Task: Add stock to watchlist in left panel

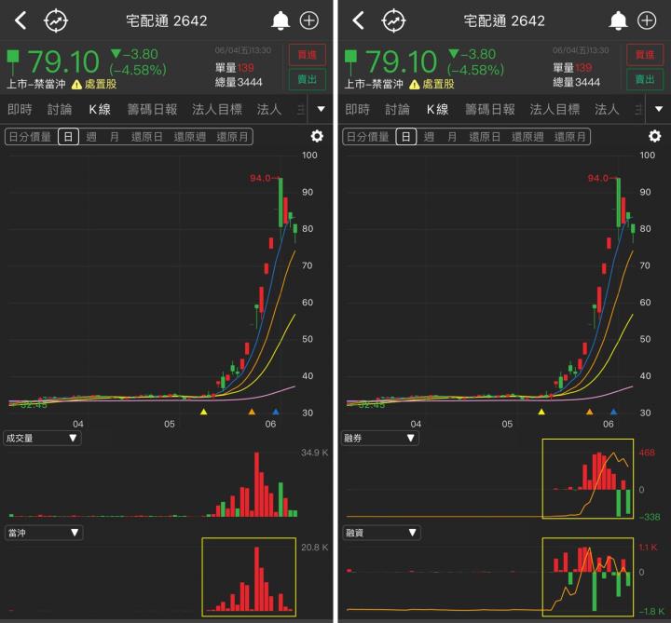Action: point(309,20)
